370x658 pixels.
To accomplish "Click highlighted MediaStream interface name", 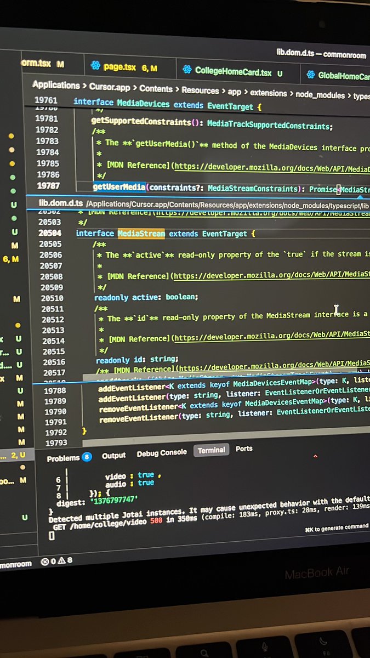I will point(141,234).
